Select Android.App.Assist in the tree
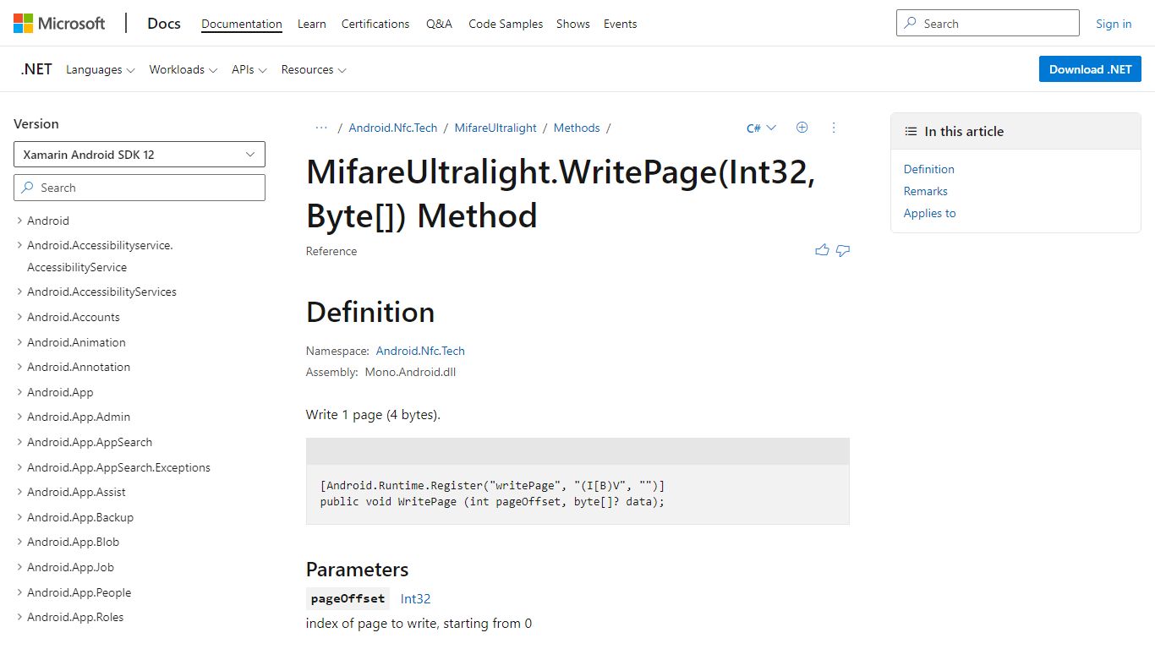Viewport: 1155px width, 649px height. tap(76, 492)
